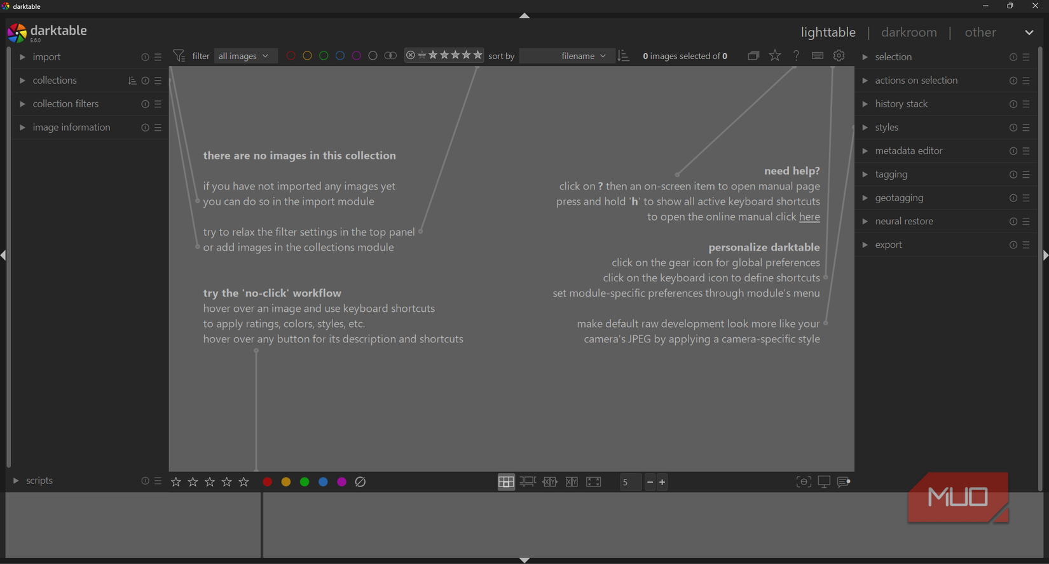The width and height of the screenshot is (1049, 564).
Task: Apply green color label in bottom bar
Action: point(305,482)
